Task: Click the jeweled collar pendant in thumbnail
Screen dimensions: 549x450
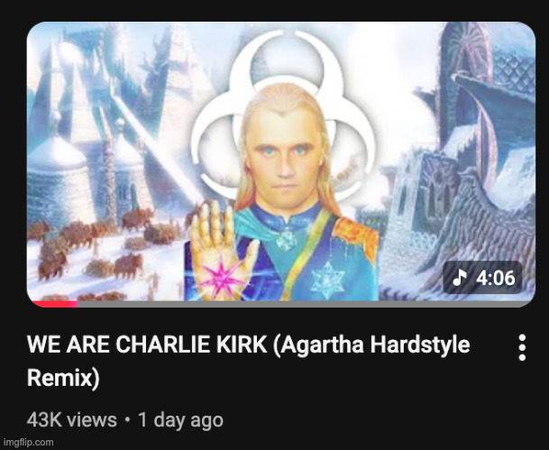Action: tap(287, 241)
